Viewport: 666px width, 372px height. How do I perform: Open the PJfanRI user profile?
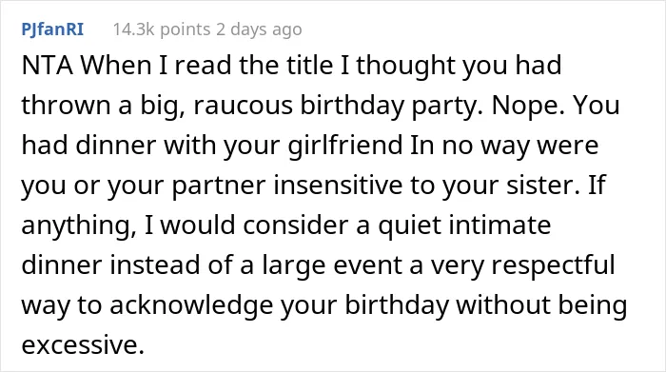click(x=52, y=29)
